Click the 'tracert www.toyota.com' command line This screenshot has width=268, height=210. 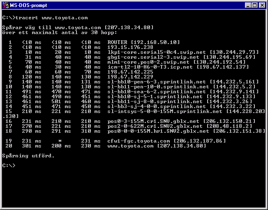coord(45,18)
